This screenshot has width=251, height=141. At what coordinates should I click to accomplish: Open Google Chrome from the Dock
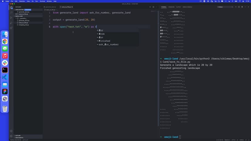(5, 41)
